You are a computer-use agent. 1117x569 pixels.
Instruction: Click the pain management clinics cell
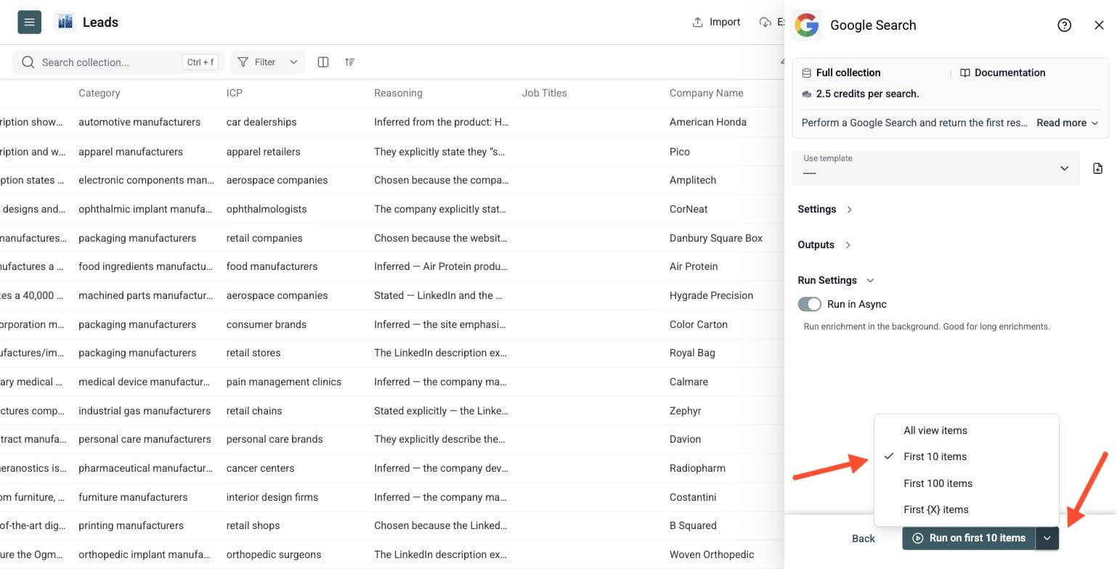coord(284,382)
